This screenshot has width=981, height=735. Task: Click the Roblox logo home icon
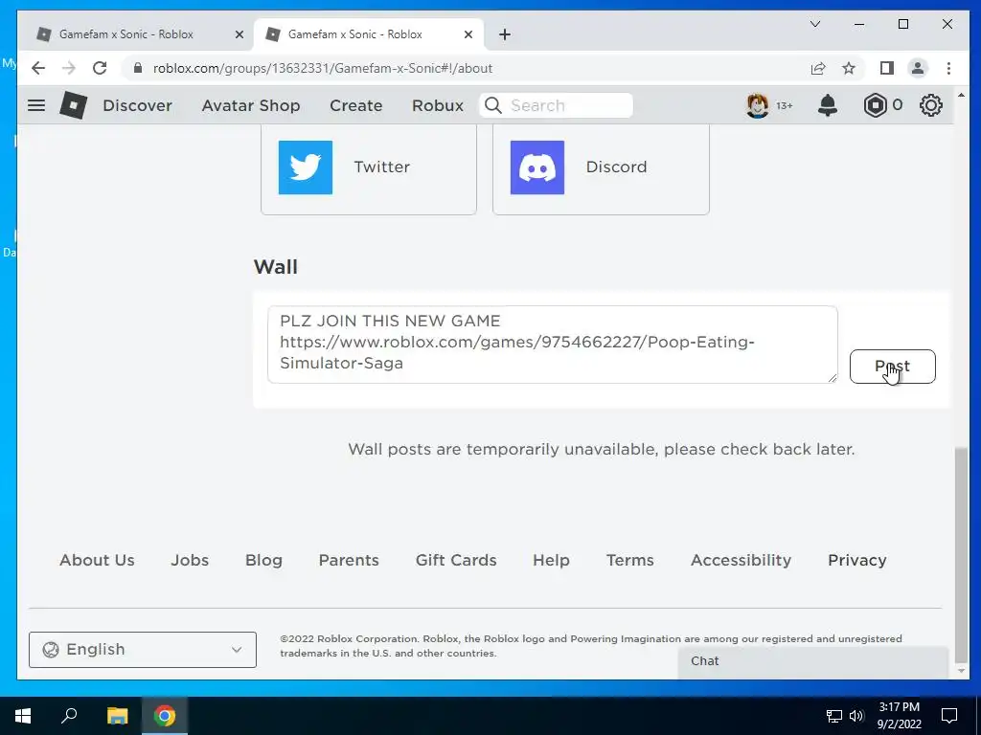73,105
